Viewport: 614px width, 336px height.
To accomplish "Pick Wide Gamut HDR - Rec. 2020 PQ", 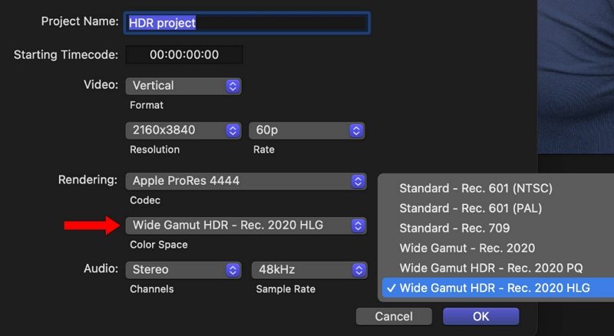I will 497,268.
